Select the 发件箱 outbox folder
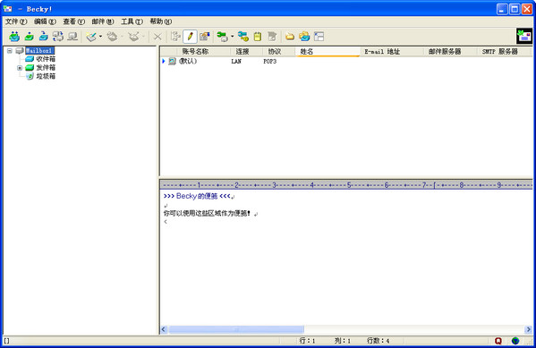The width and height of the screenshot is (536, 348). [46, 68]
